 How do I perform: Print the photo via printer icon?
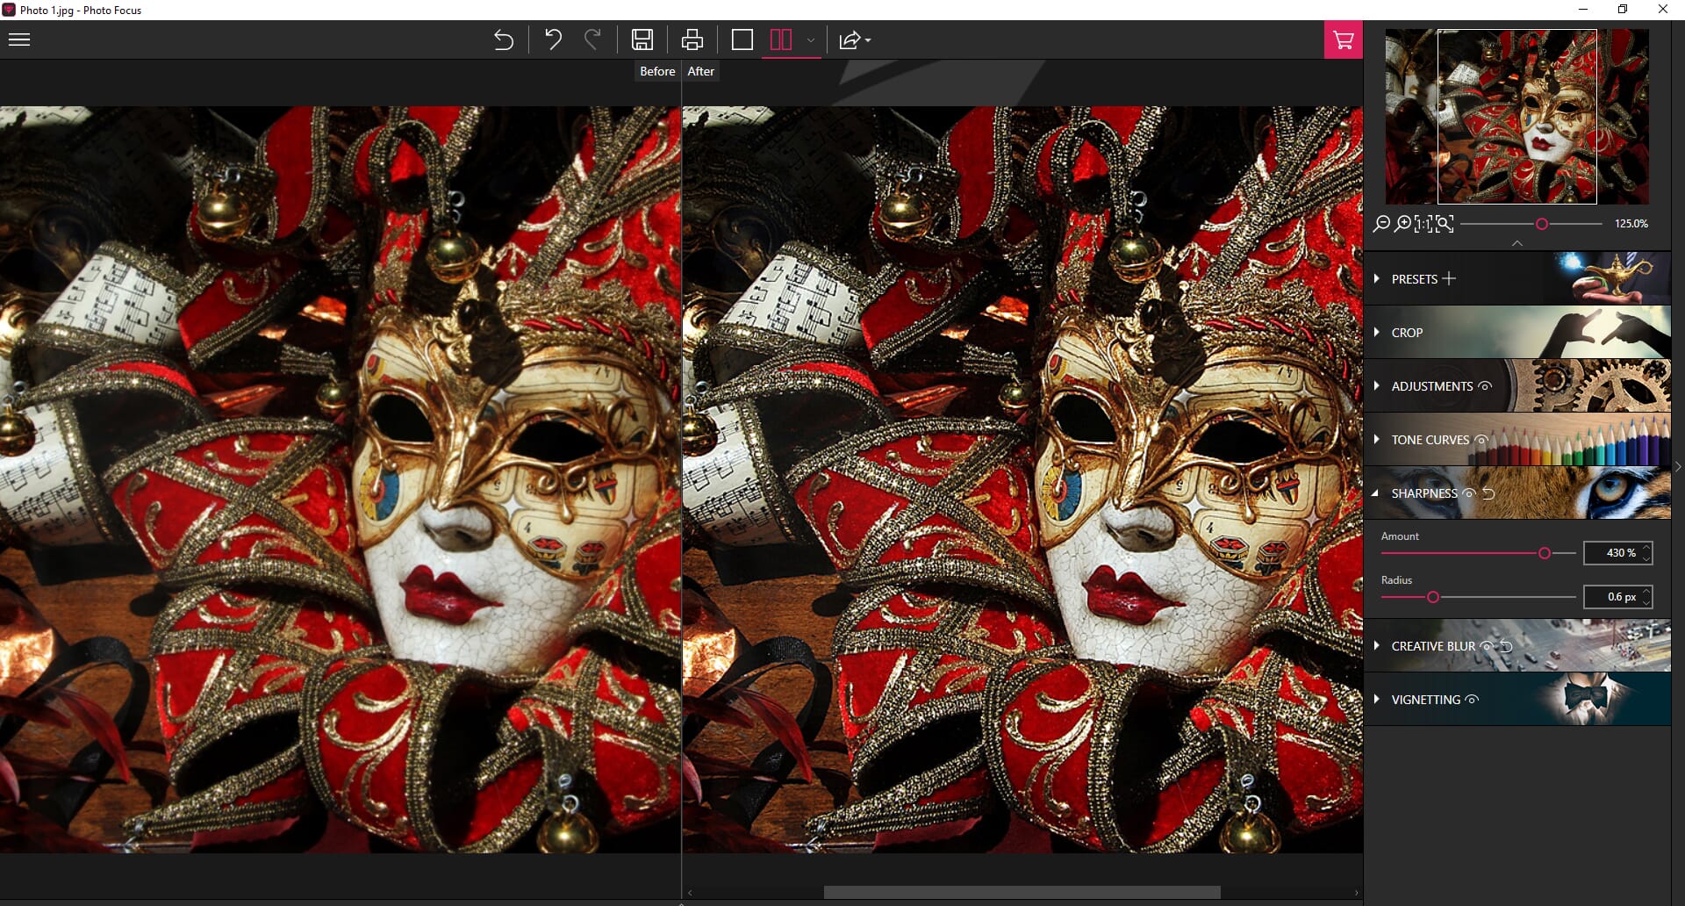(x=692, y=40)
